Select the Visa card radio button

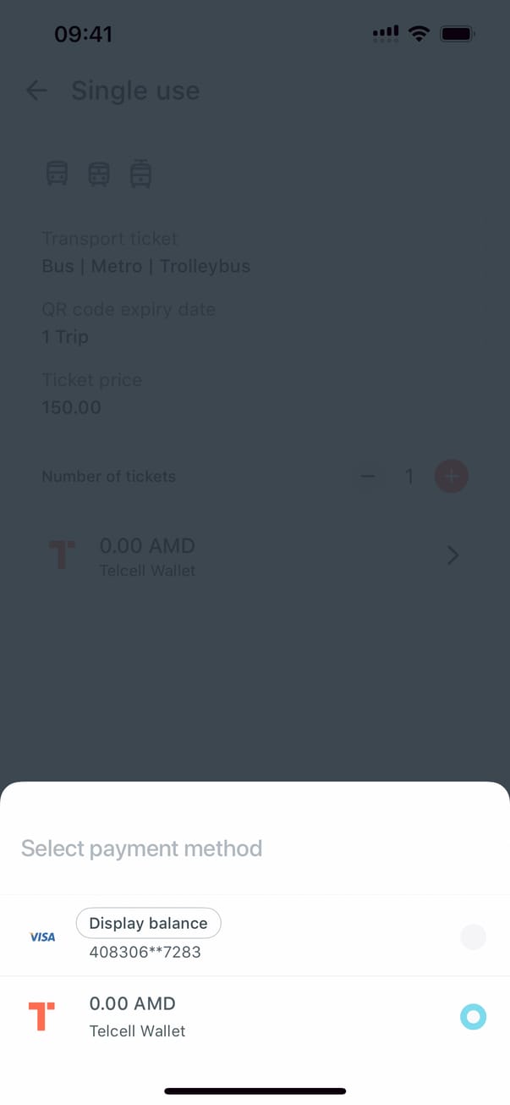tap(473, 936)
